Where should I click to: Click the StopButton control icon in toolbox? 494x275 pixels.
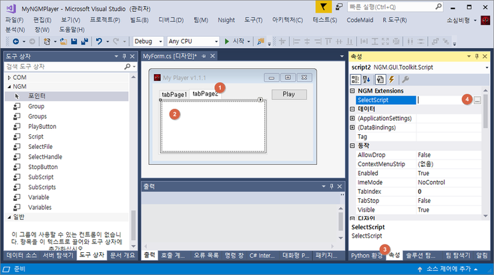click(x=17, y=167)
